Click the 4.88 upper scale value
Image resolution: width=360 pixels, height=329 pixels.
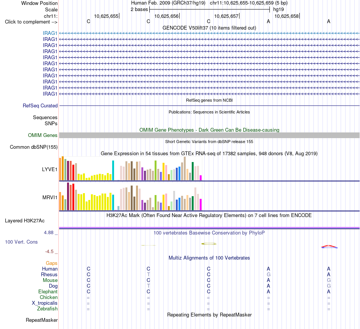(49, 233)
